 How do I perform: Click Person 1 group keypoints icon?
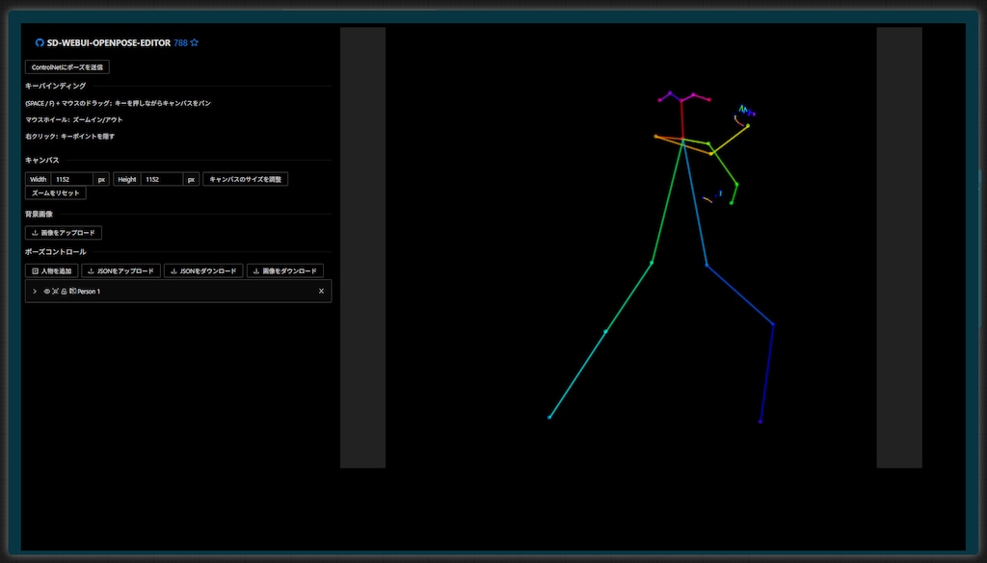point(55,292)
